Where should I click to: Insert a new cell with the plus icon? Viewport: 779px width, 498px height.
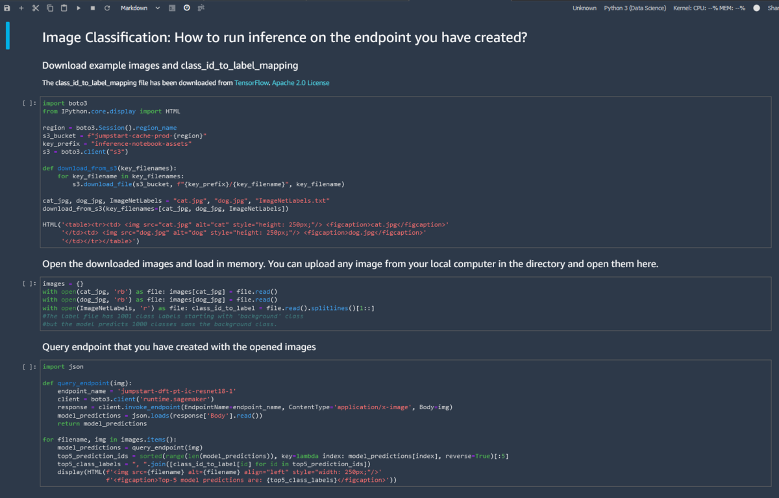point(21,8)
